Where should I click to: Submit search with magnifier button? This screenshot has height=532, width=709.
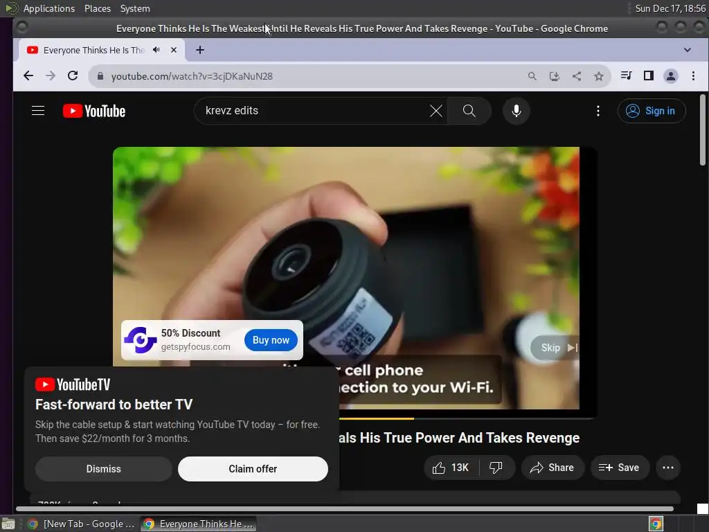click(x=469, y=111)
